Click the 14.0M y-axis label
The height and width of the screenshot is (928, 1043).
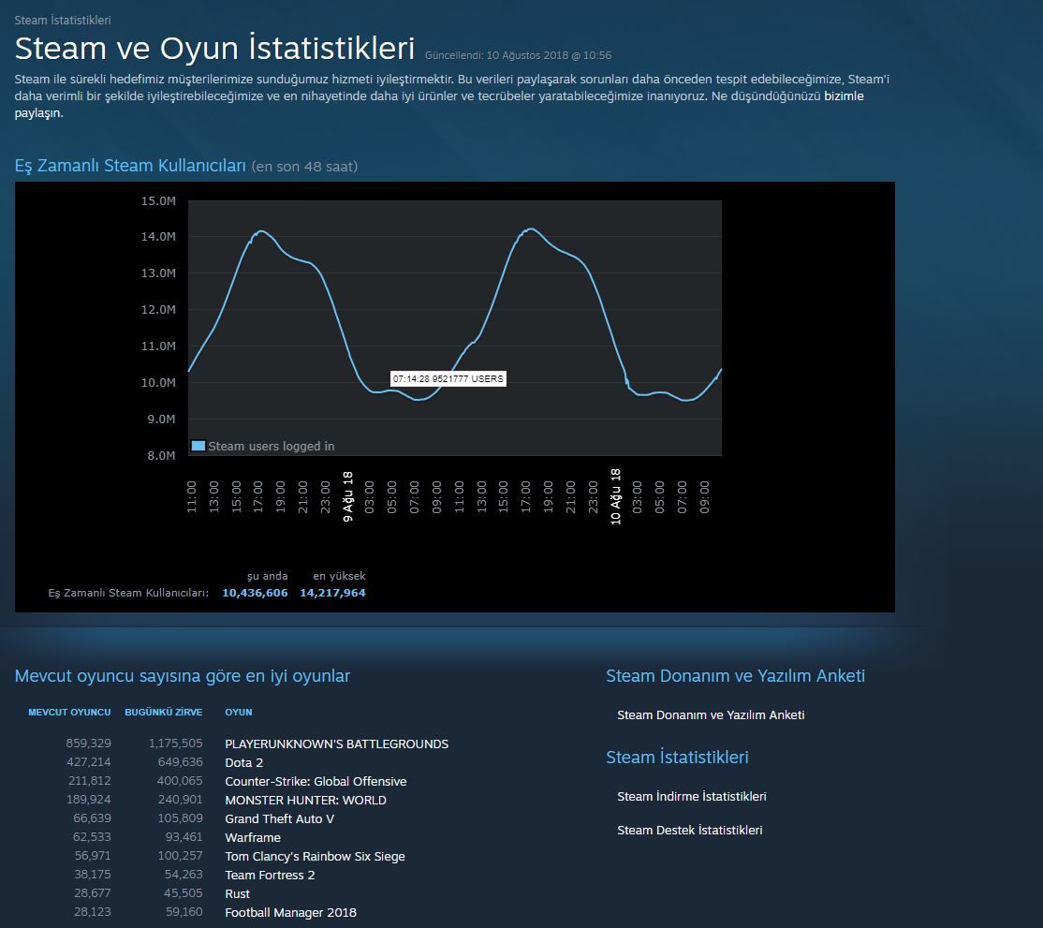(158, 237)
